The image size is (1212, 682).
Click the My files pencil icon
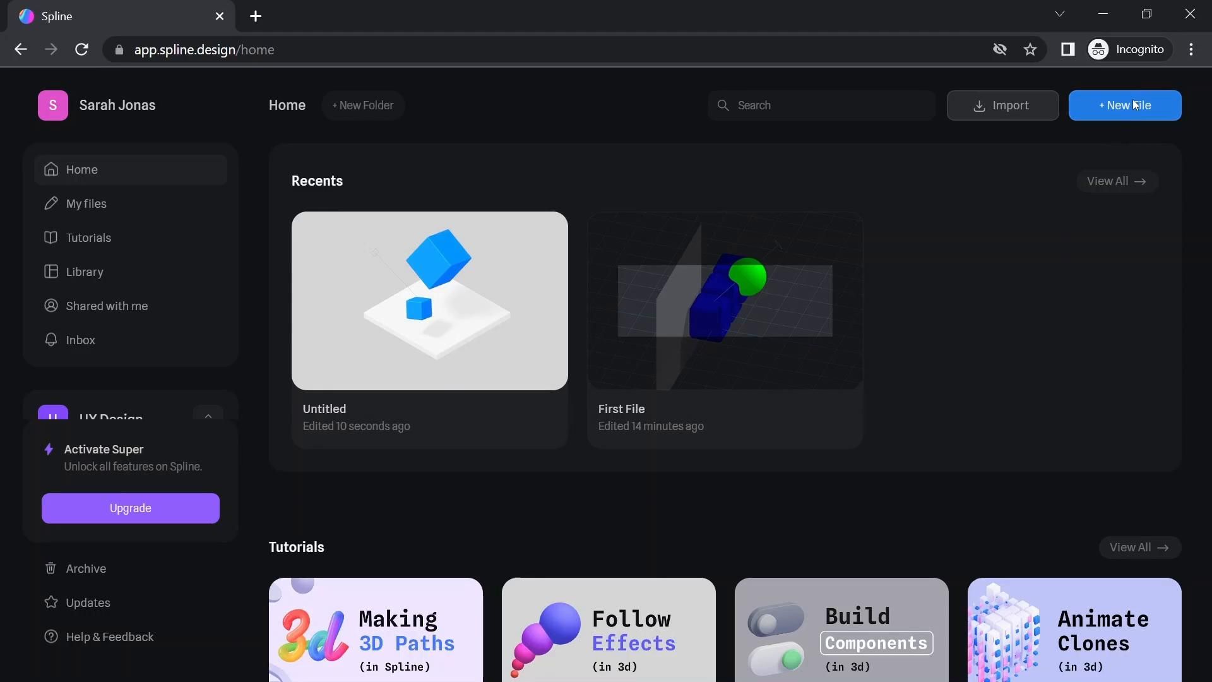point(51,203)
